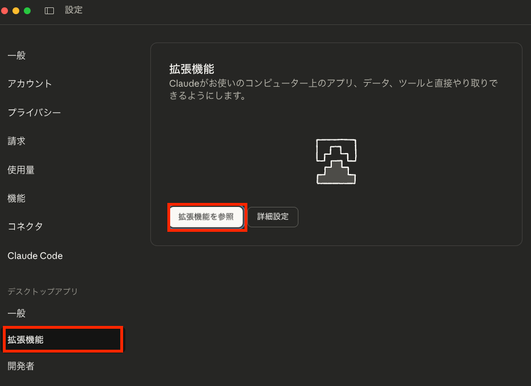Open コネクタ settings
This screenshot has height=386, width=531.
click(25, 227)
